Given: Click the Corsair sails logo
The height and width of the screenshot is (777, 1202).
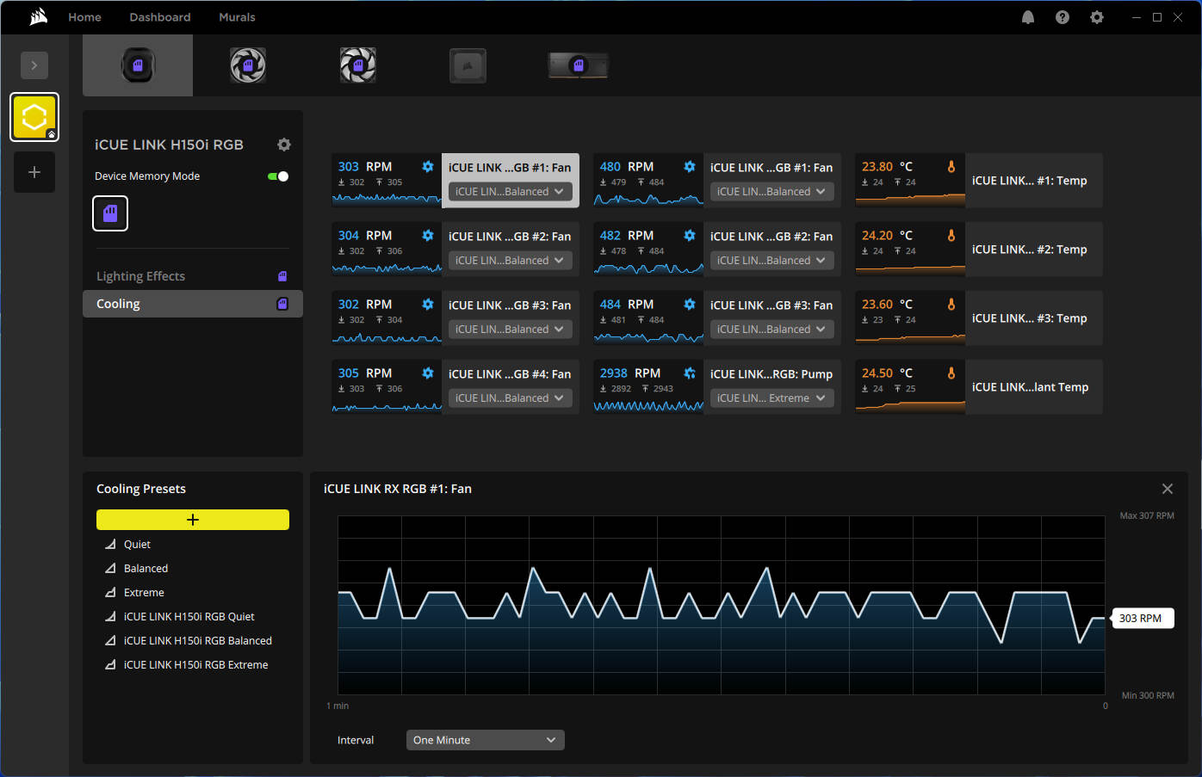Looking at the screenshot, I should (x=38, y=17).
